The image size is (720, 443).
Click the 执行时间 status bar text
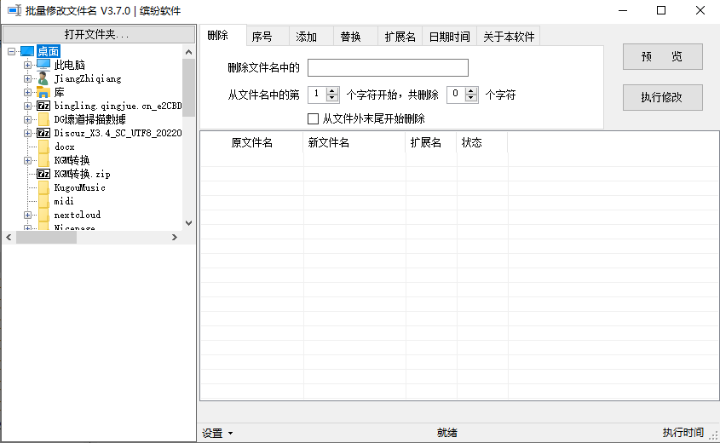683,433
